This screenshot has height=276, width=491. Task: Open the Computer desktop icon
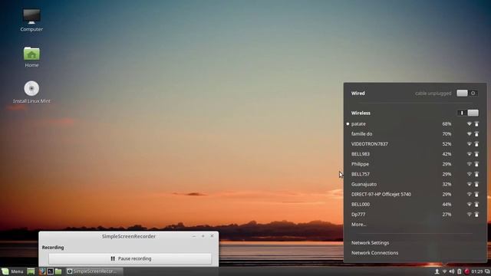point(31,20)
